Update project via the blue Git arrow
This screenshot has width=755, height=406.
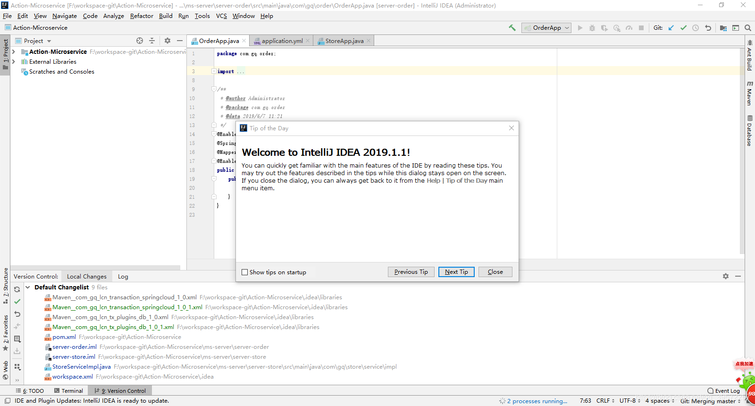pos(671,28)
